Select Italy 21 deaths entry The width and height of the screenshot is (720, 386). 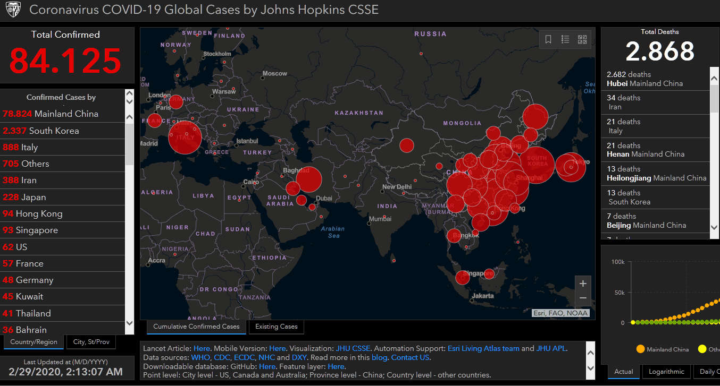click(x=655, y=126)
